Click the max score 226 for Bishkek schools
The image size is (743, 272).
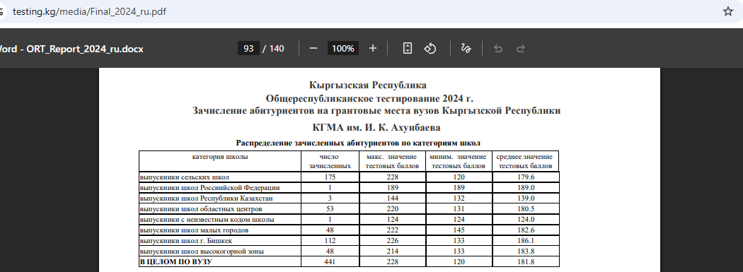(x=392, y=241)
